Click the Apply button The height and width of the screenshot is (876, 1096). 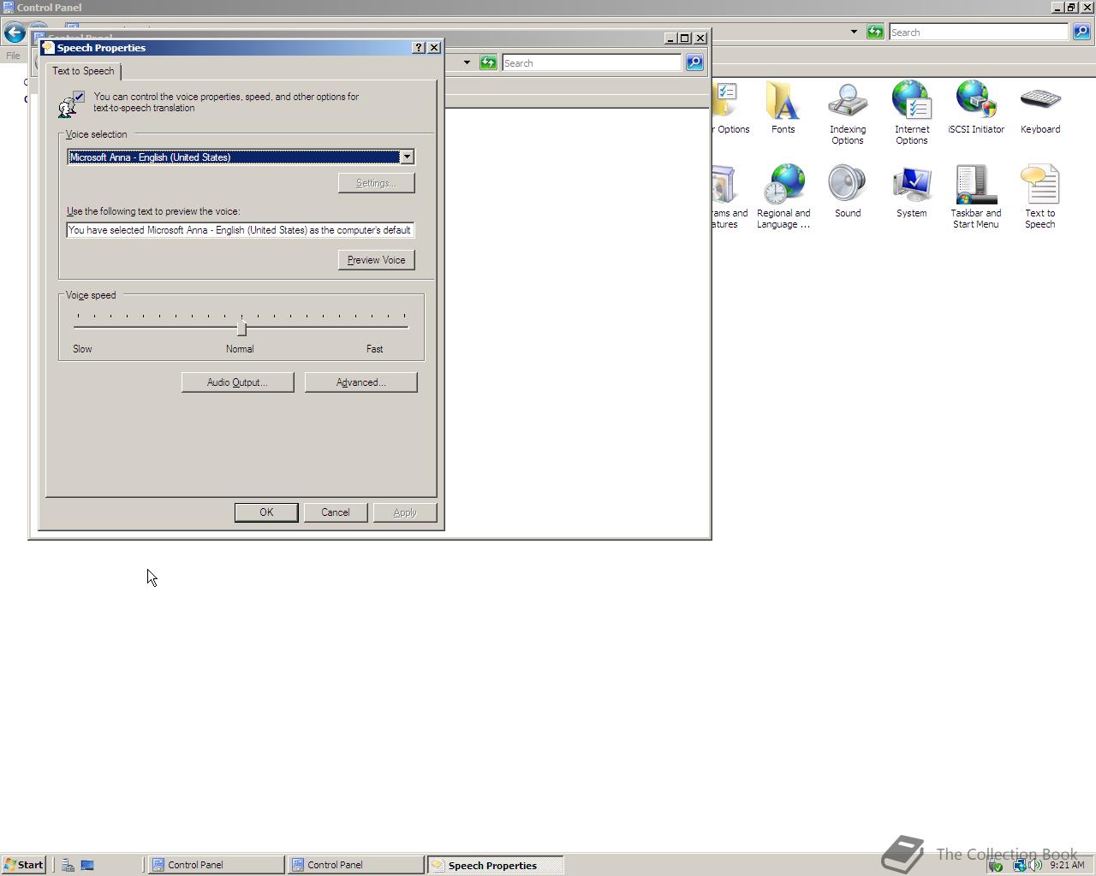click(405, 512)
